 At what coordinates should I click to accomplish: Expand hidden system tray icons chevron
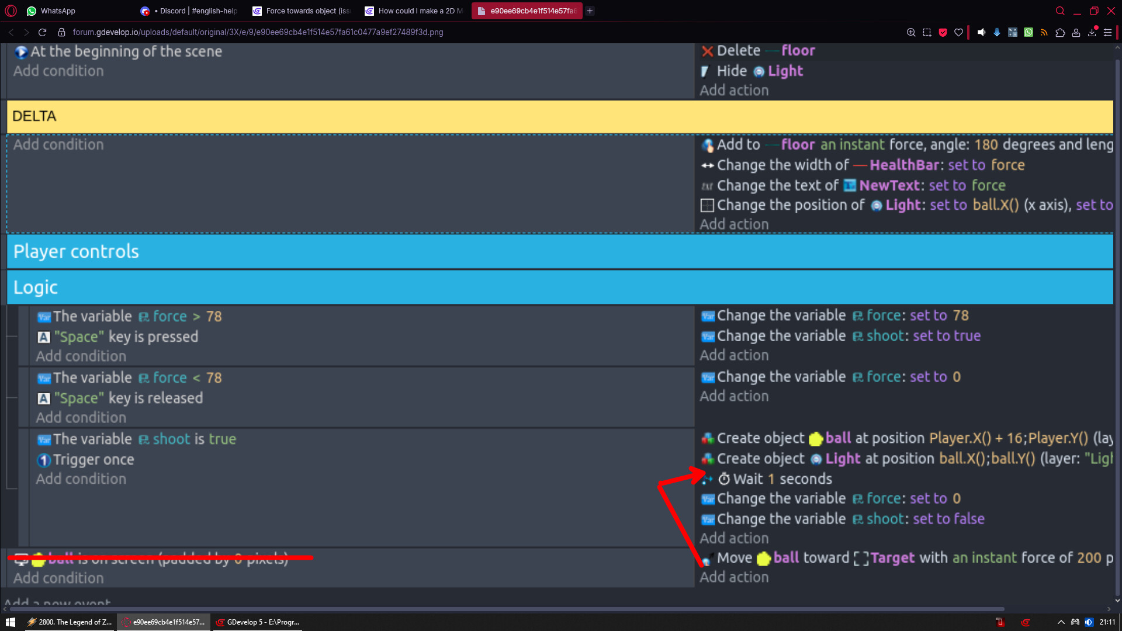(1061, 622)
